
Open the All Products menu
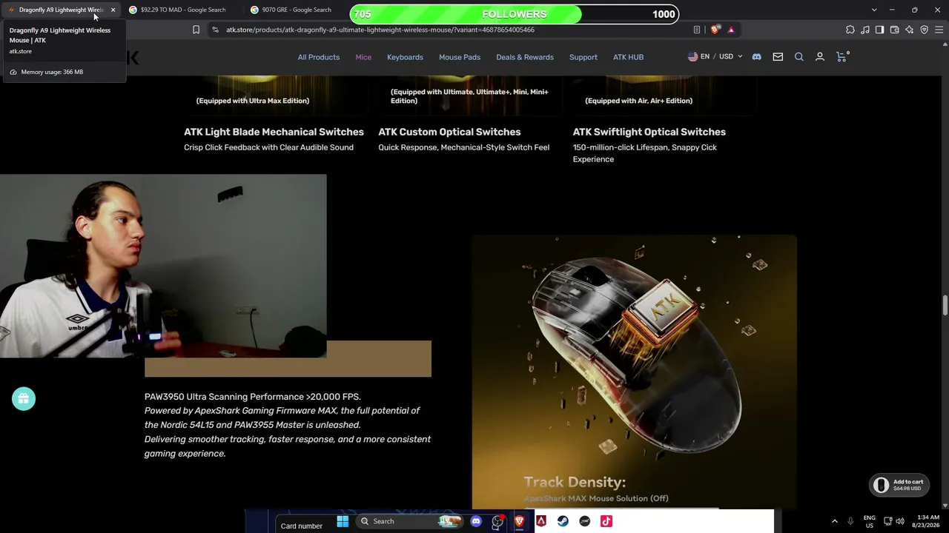pyautogui.click(x=319, y=57)
